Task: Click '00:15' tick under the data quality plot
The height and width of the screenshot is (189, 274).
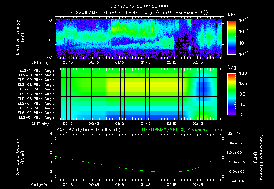Action: (x=68, y=185)
